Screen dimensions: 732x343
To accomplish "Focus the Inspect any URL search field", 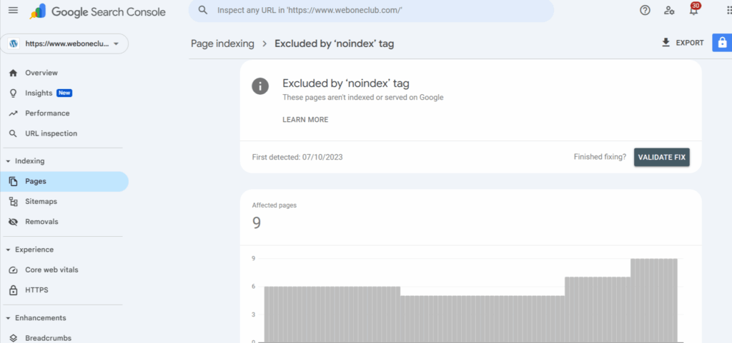I will [371, 10].
